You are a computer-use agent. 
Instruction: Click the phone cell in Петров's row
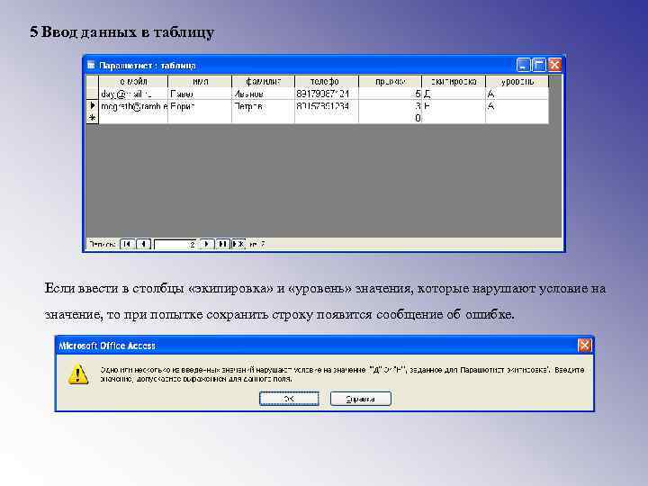(x=327, y=106)
